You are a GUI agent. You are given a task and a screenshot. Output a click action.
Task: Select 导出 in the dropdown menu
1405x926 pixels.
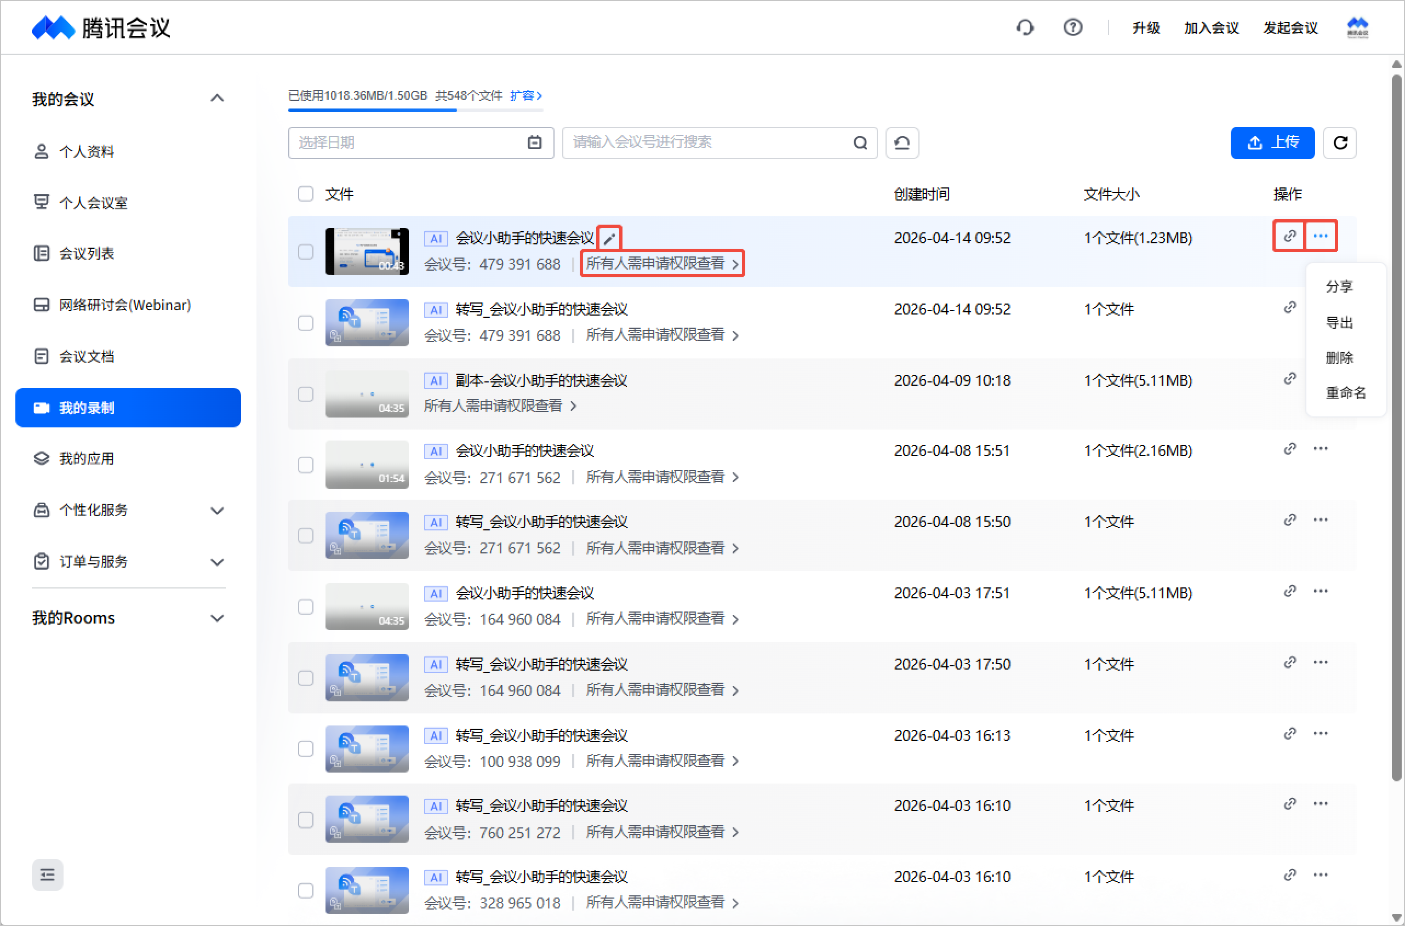pos(1339,322)
